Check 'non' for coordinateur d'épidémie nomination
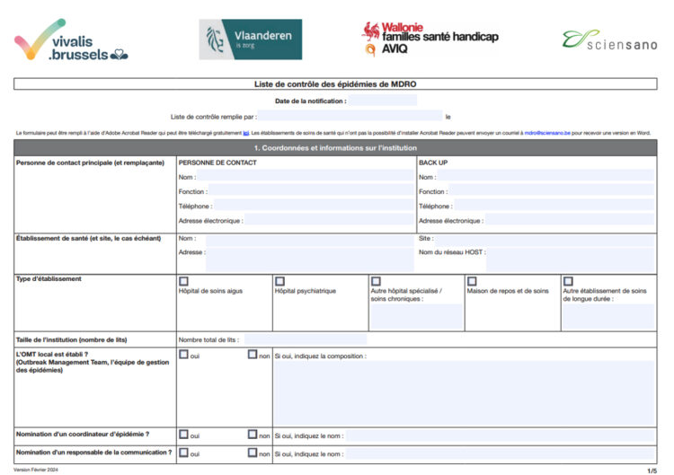This screenshot has height=475, width=674. point(253,435)
